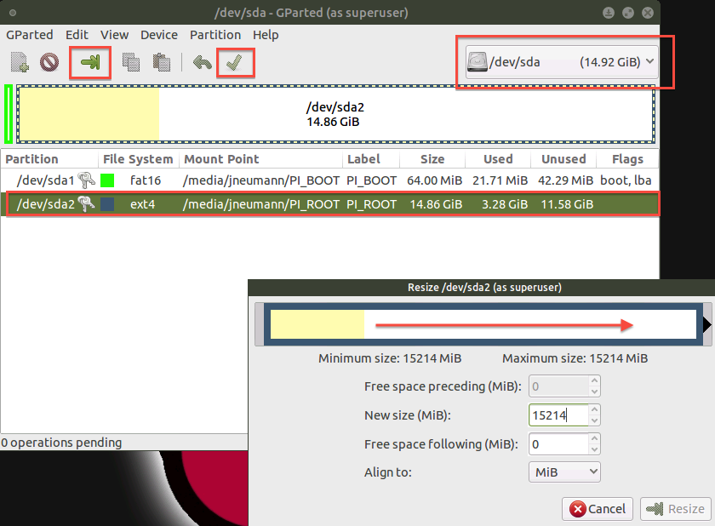
Task: Click the Used column header
Action: 498,158
